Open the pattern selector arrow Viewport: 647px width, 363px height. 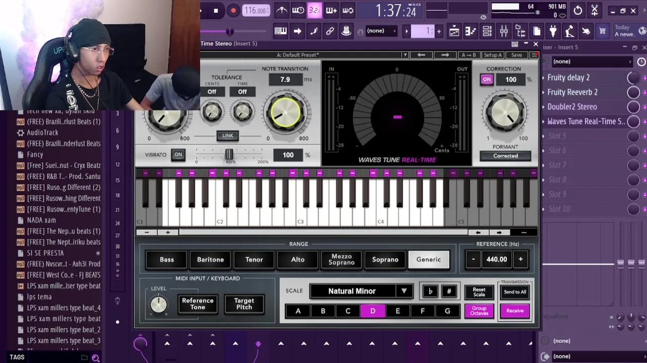406,31
